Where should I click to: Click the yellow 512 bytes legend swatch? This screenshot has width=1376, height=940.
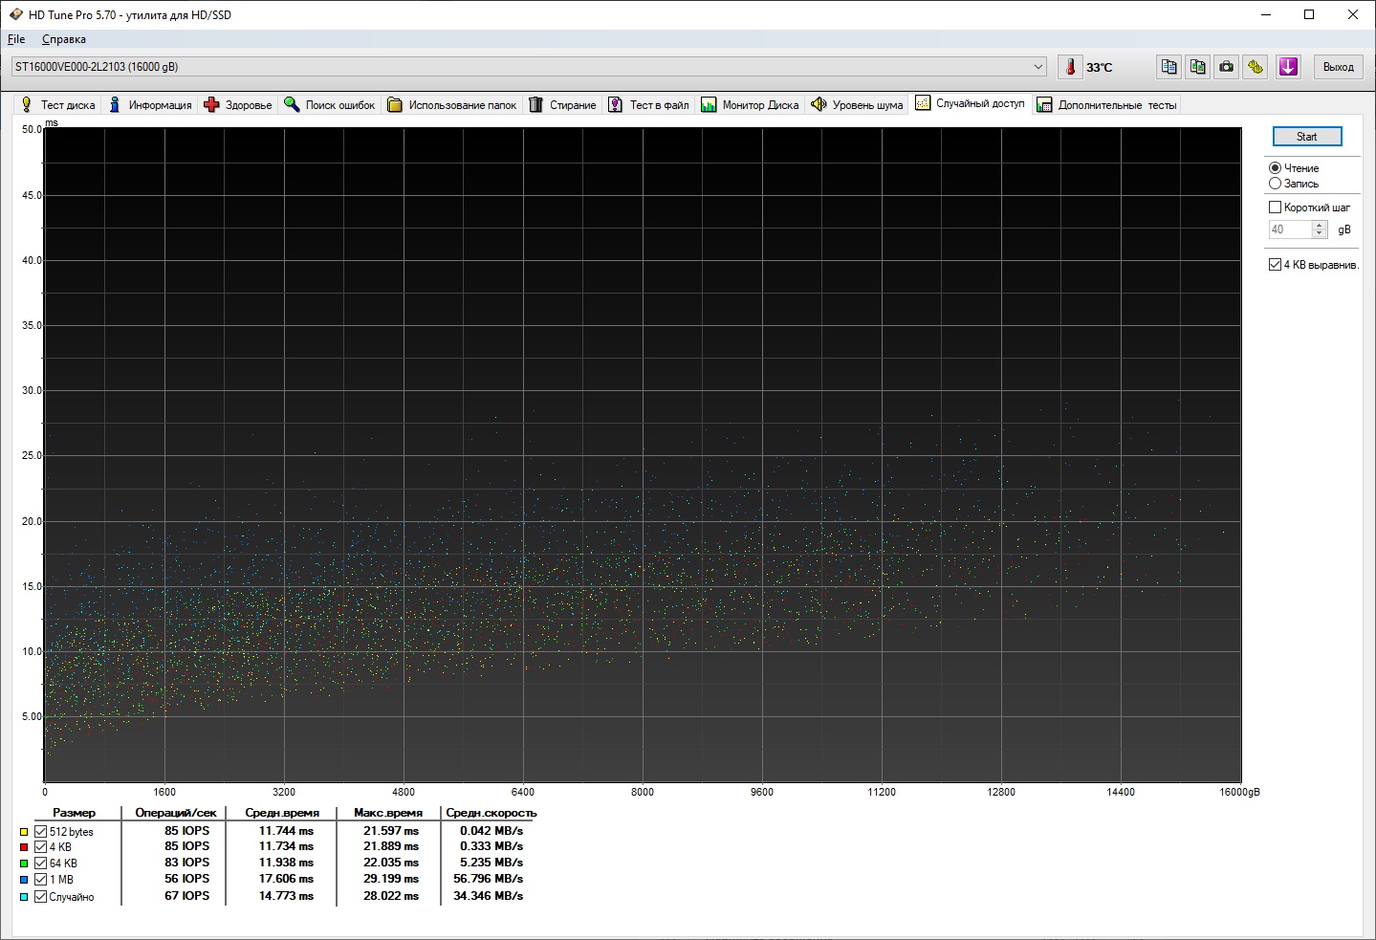(x=24, y=832)
